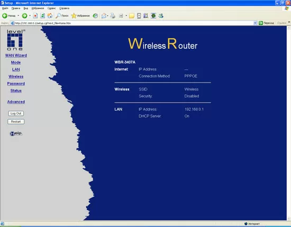Open the Help link in sidebar
The width and height of the screenshot is (291, 227).
pyautogui.click(x=16, y=133)
